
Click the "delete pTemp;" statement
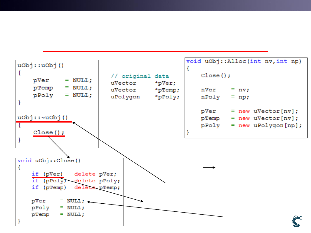(x=97, y=188)
